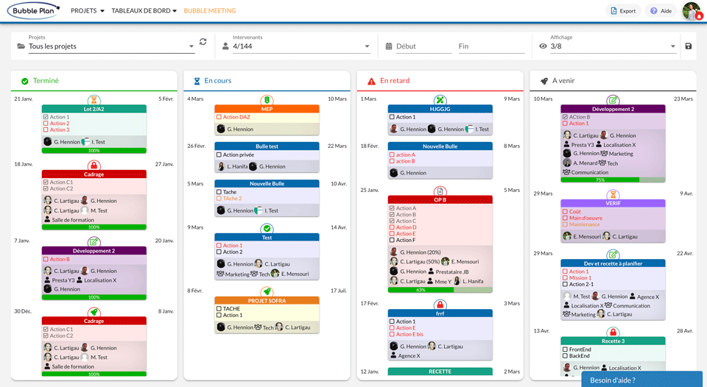Click the save filter floppy disk icon
The height and width of the screenshot is (387, 707).
click(x=688, y=46)
